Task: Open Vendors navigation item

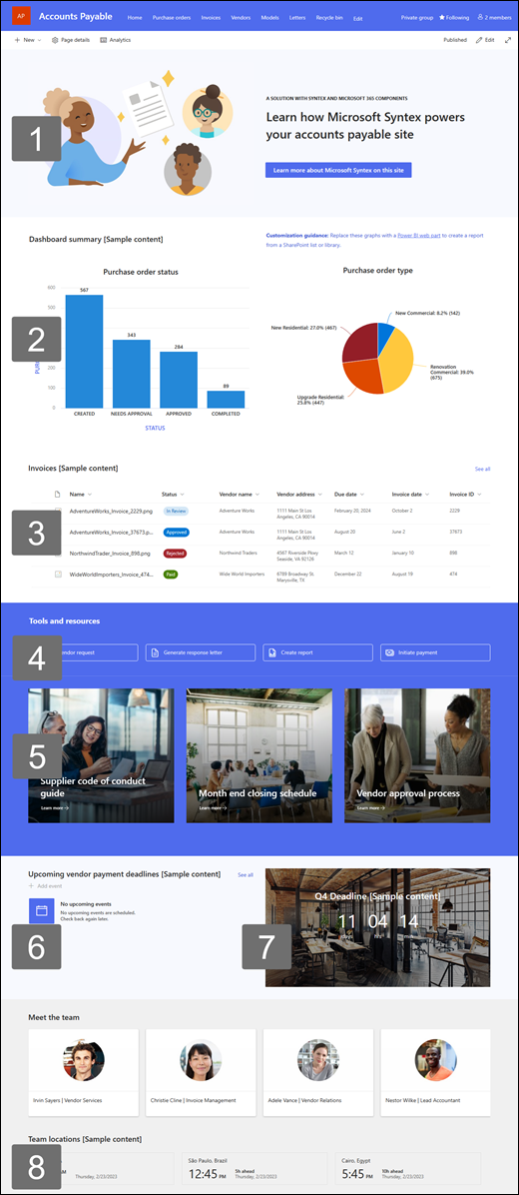Action: coord(241,17)
